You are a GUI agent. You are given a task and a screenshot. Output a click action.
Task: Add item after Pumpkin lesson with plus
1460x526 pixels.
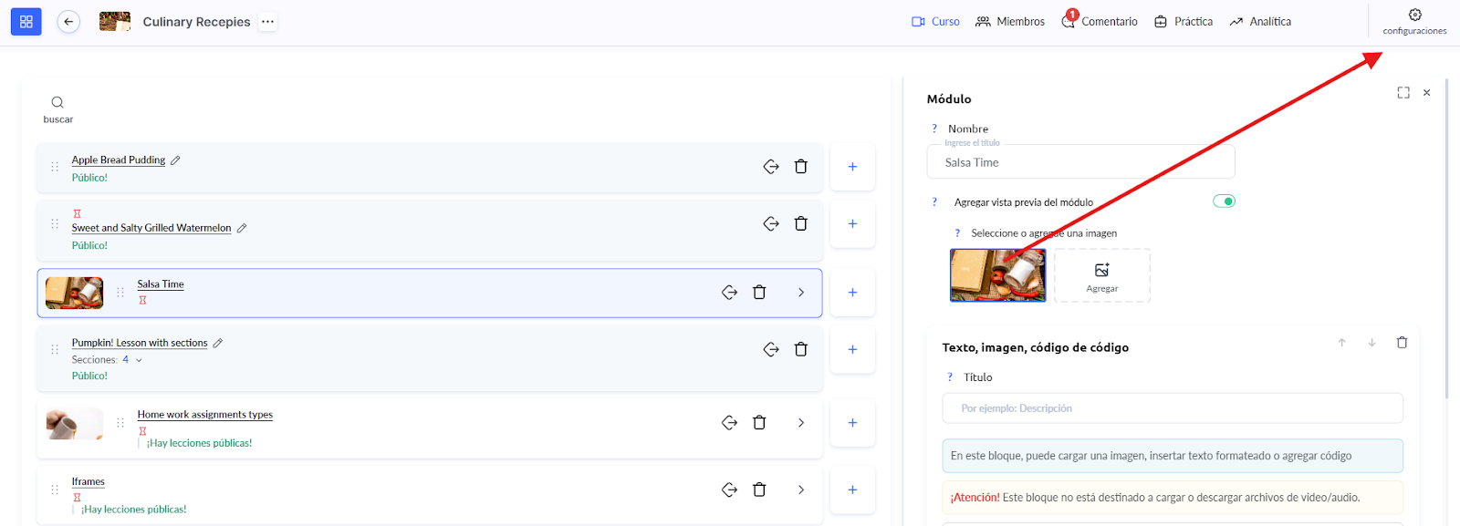(x=852, y=350)
